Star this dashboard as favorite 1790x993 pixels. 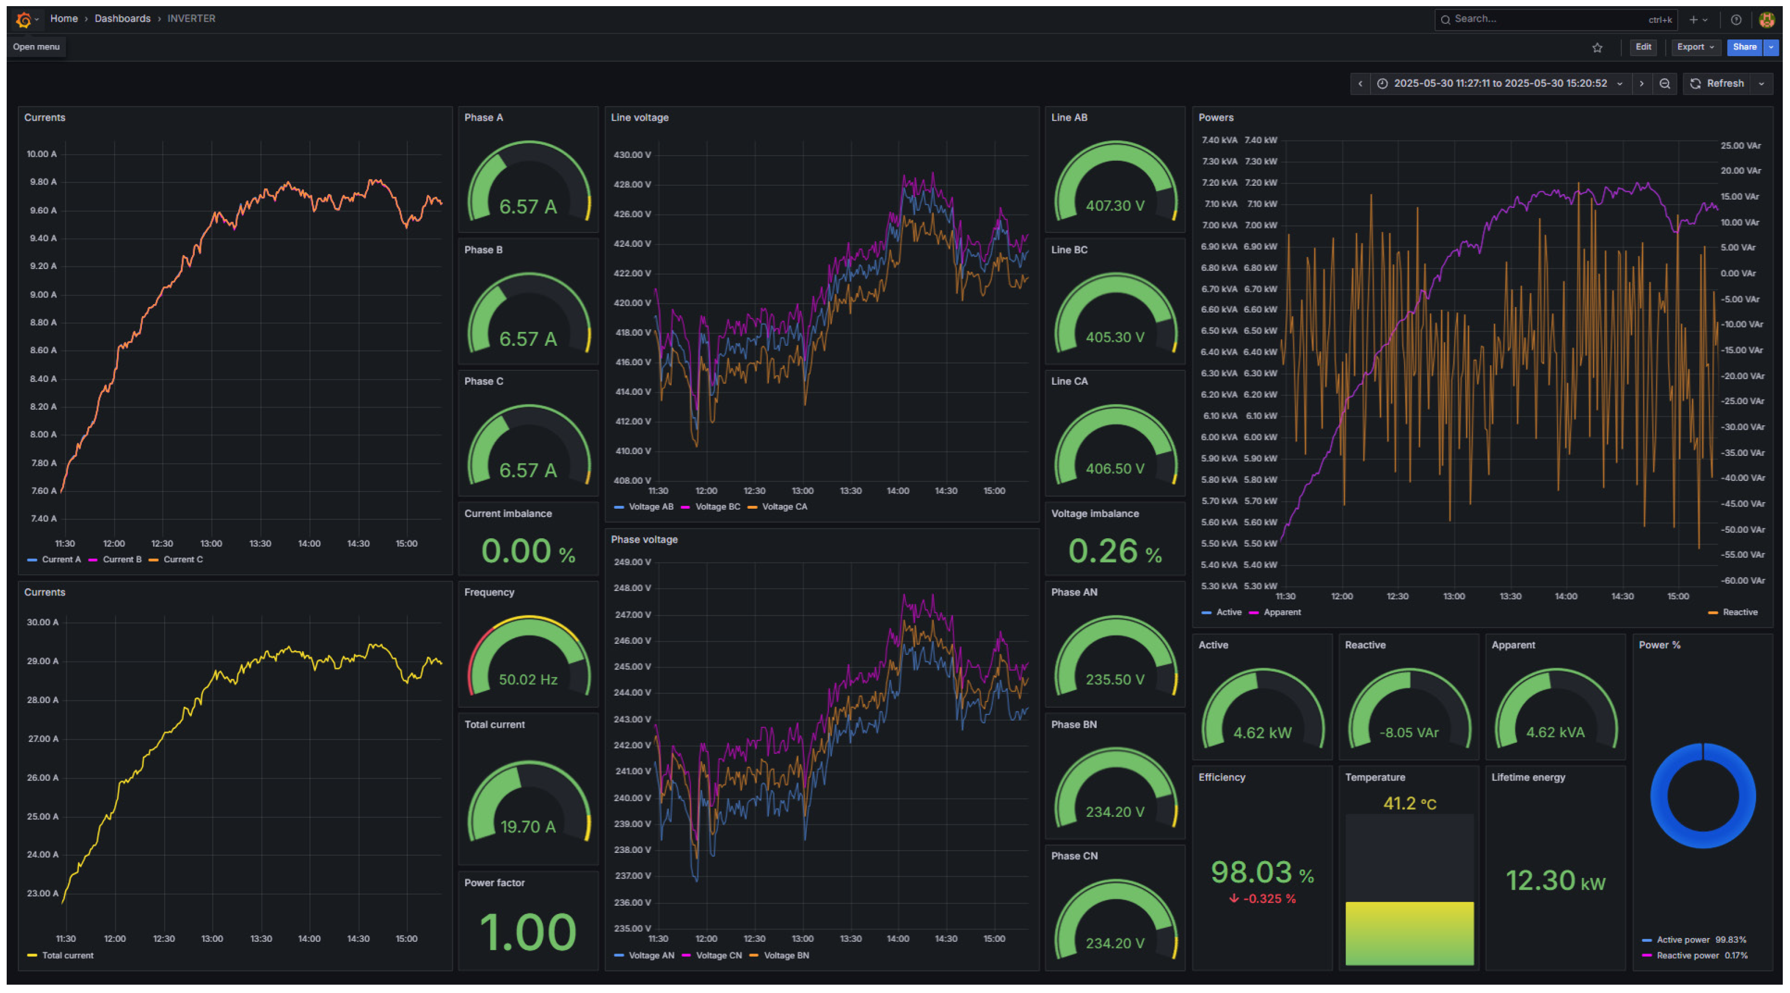(1597, 47)
